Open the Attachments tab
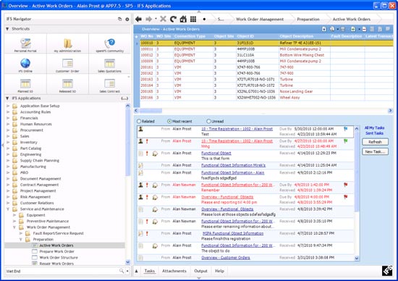This screenshot has width=398, height=281. [x=174, y=271]
